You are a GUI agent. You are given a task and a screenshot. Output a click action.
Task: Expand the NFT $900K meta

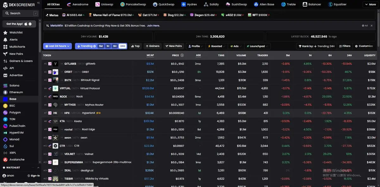259,15
